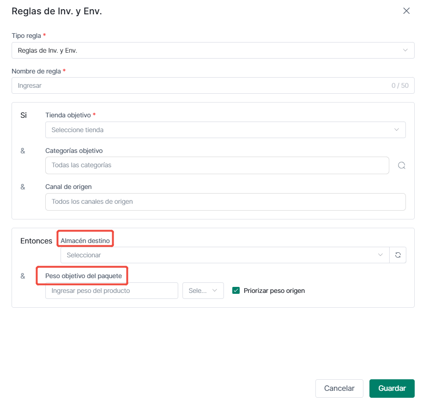Click the Priorizar peso origen label text
Image resolution: width=423 pixels, height=401 pixels.
tap(274, 291)
